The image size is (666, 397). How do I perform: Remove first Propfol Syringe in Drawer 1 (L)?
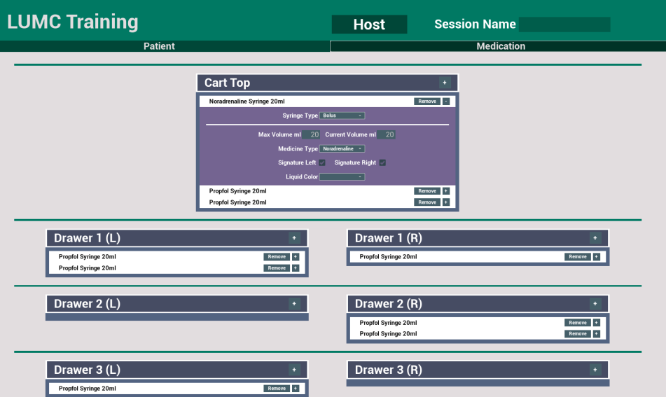[x=277, y=257]
